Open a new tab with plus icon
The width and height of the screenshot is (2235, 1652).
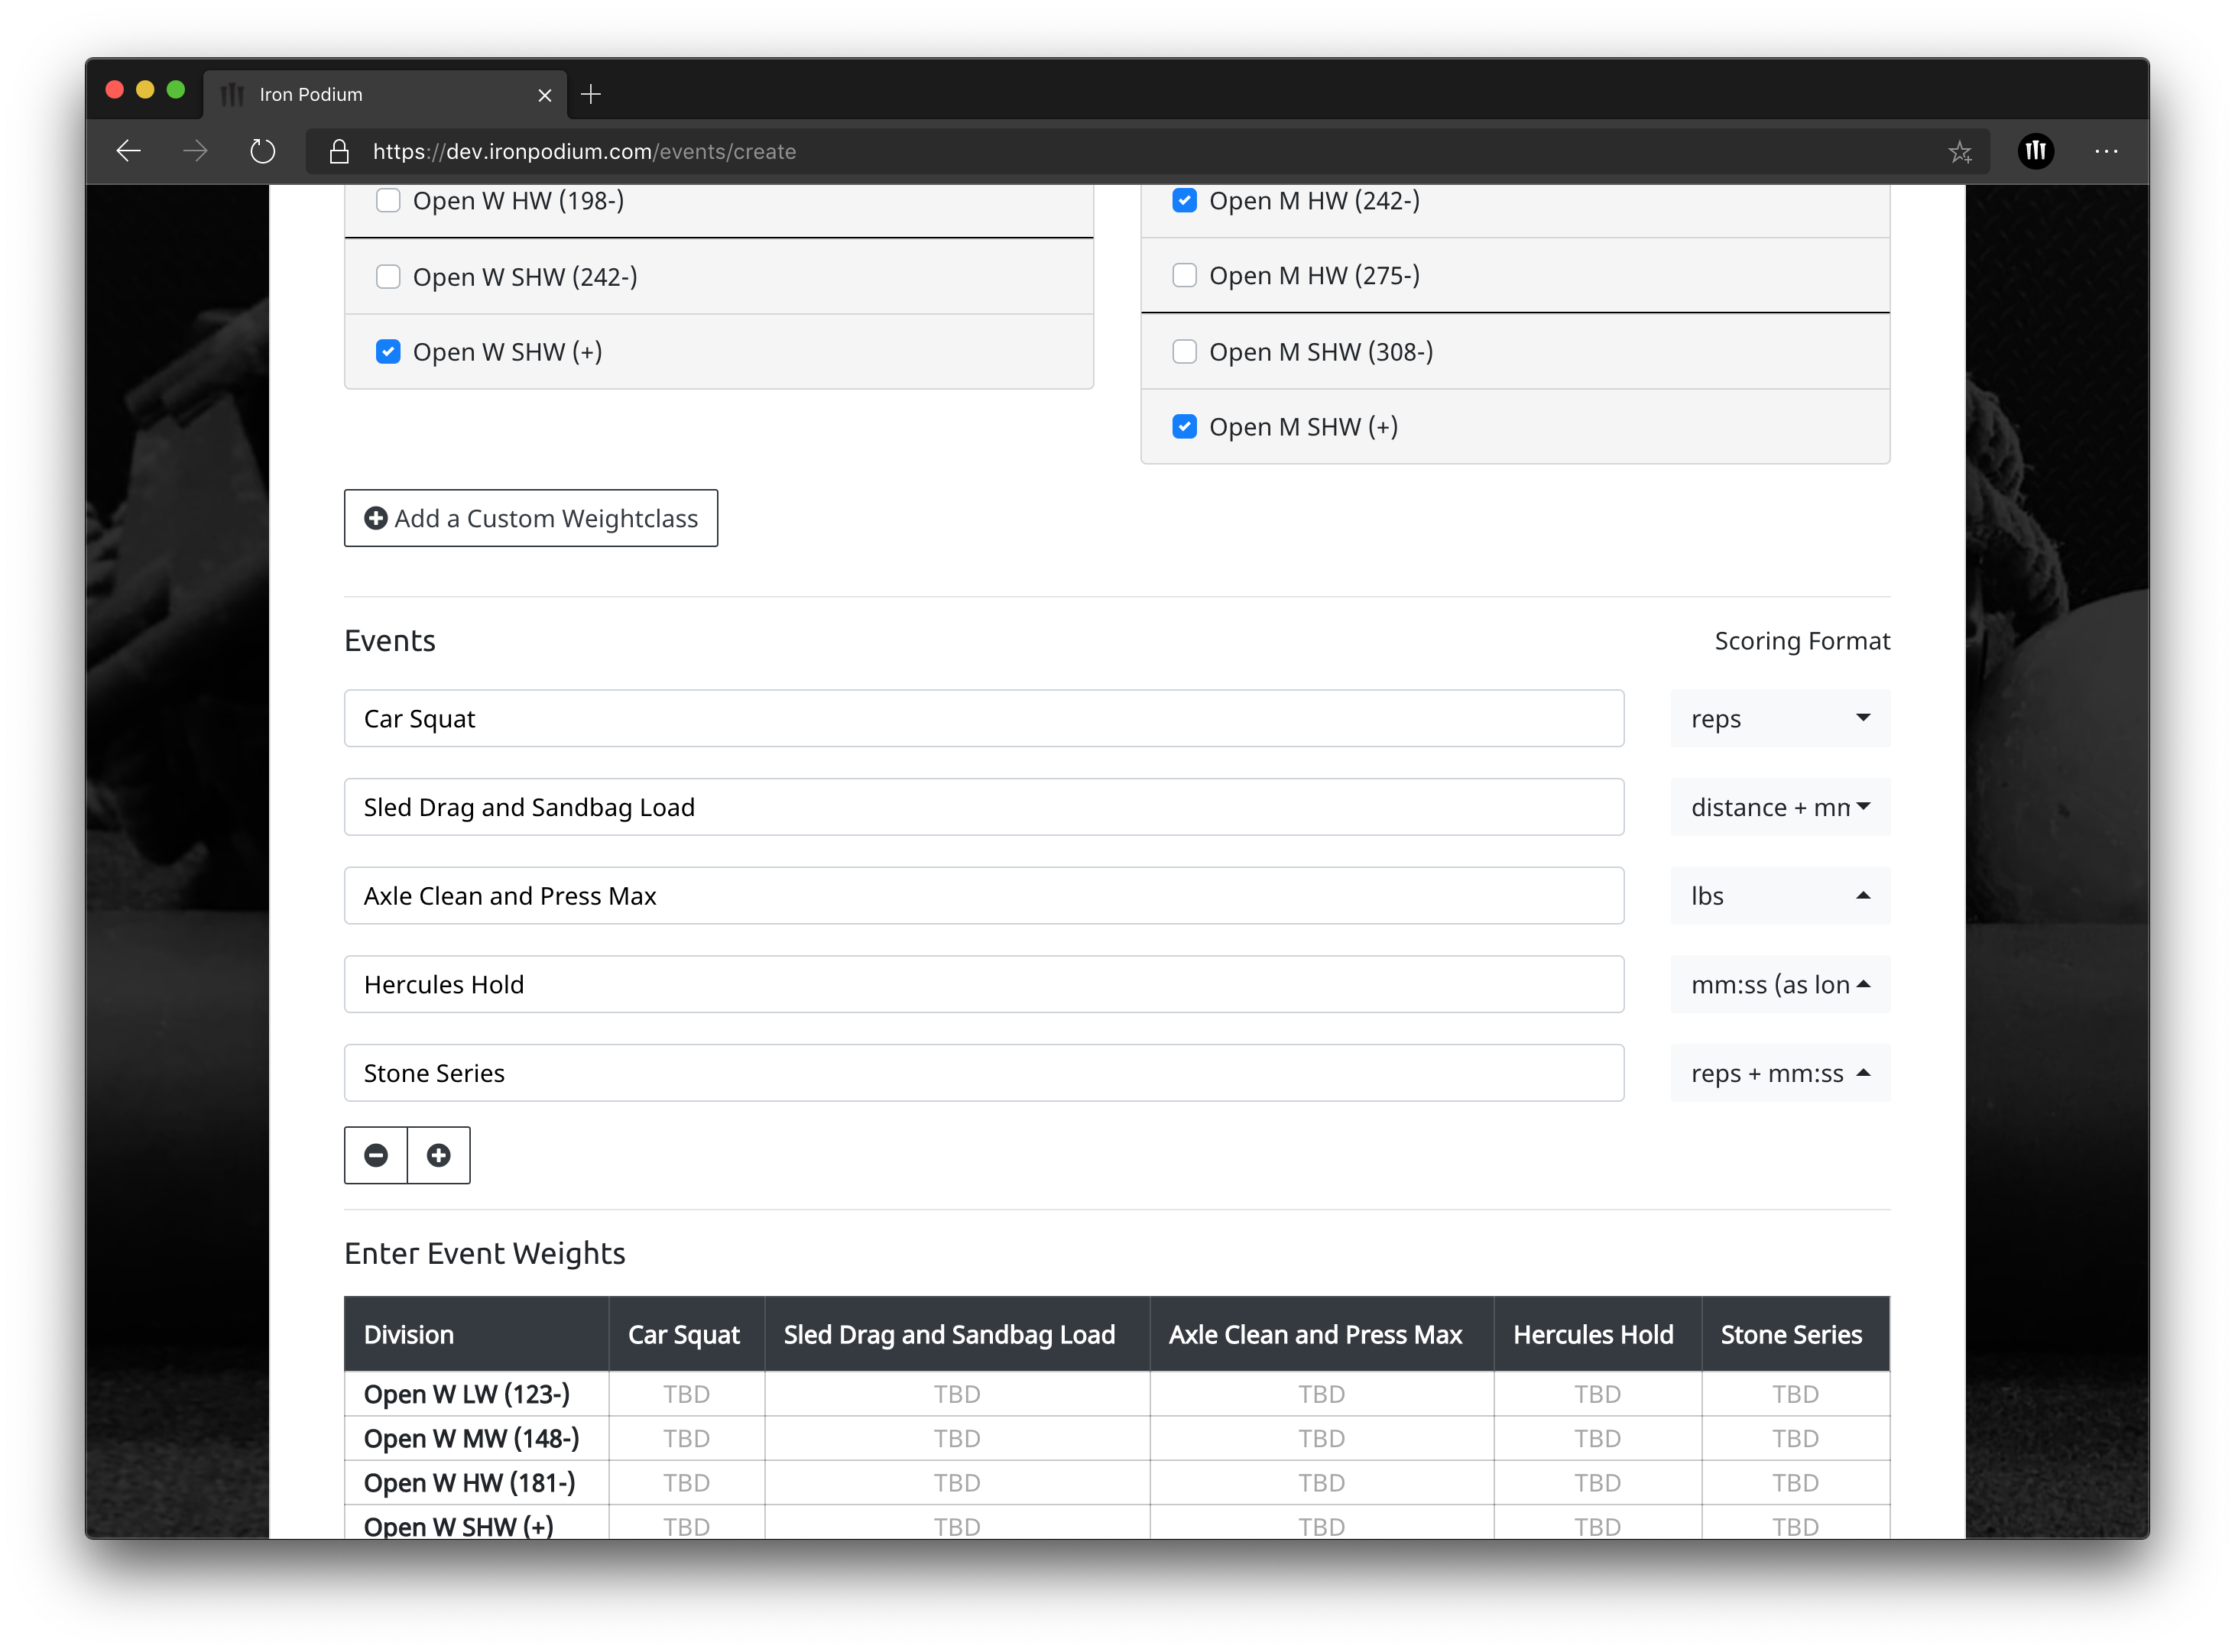[x=590, y=94]
